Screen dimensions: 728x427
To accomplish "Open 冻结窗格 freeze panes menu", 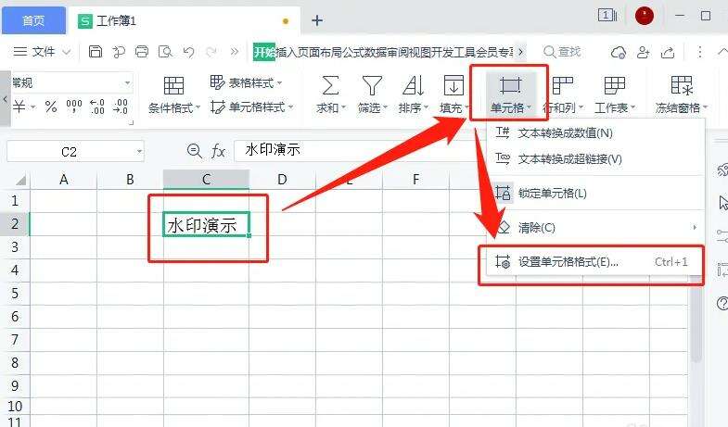I will (x=681, y=95).
